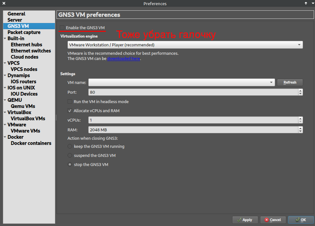Collapse the VirtualBox tree group
The width and height of the screenshot is (315, 226).
pyautogui.click(x=5, y=112)
